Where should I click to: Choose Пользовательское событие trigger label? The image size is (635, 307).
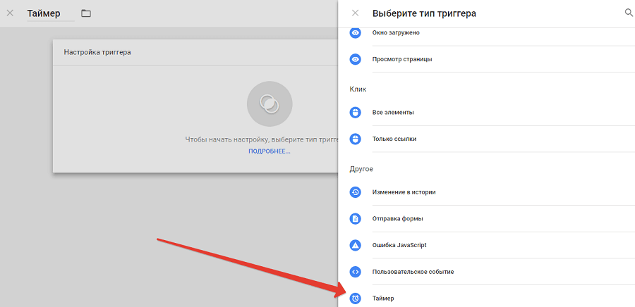pyautogui.click(x=413, y=272)
